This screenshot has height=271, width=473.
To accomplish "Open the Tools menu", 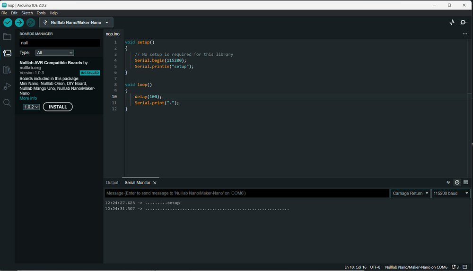I will pyautogui.click(x=41, y=13).
